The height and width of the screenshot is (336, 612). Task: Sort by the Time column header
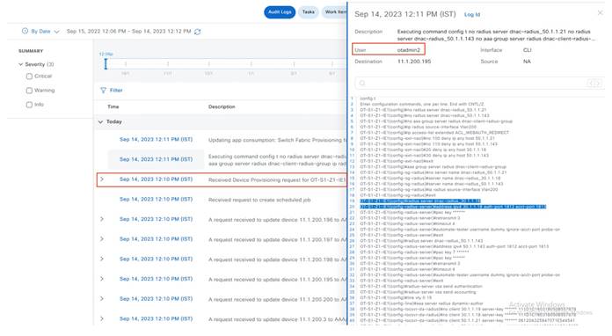pos(113,106)
